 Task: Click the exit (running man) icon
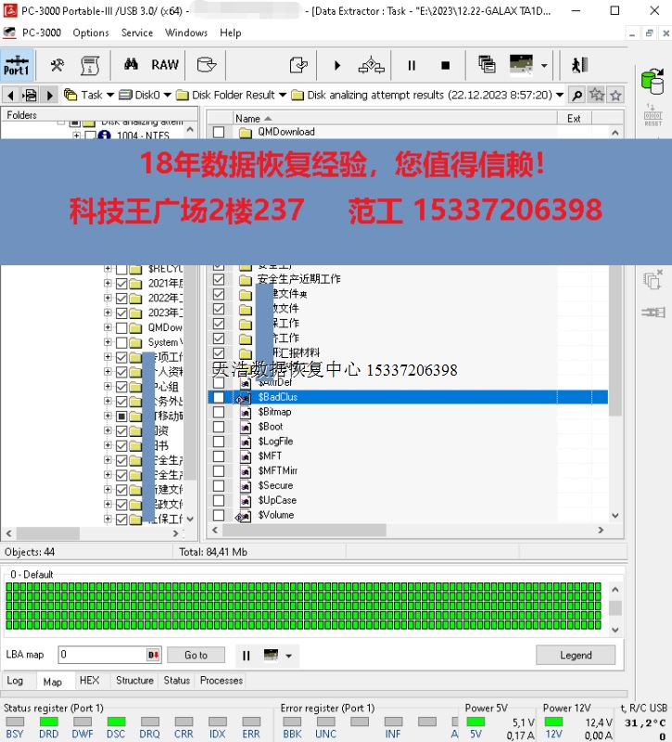579,65
